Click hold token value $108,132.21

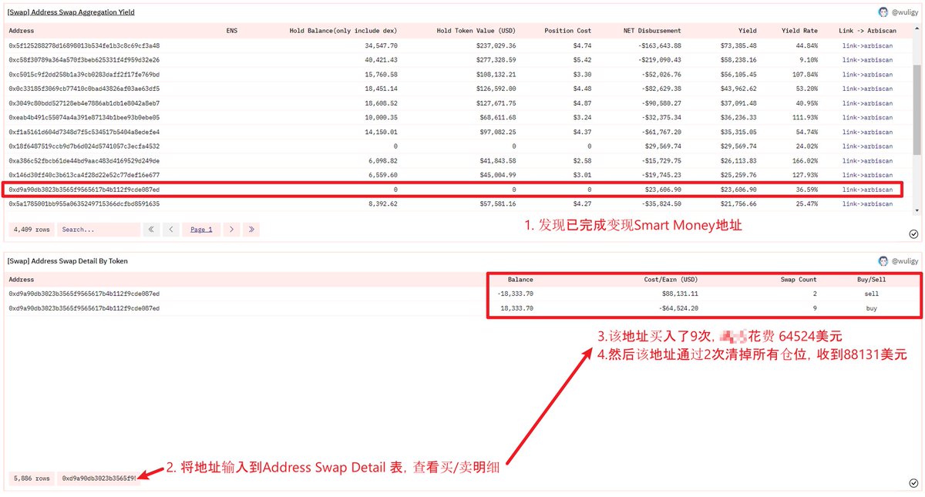point(495,75)
